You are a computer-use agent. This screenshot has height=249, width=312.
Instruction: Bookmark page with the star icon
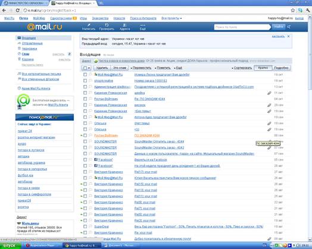tap(293, 10)
